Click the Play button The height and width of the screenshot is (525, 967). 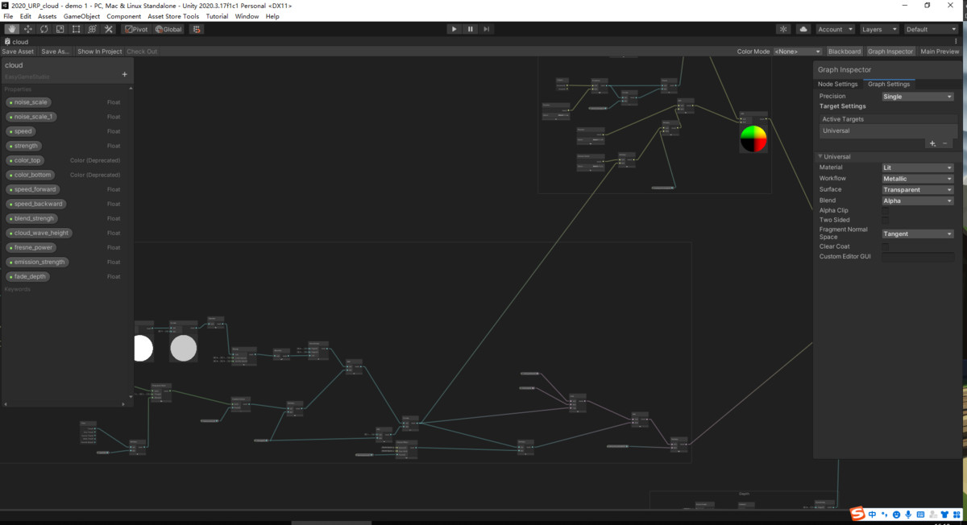[x=454, y=29]
